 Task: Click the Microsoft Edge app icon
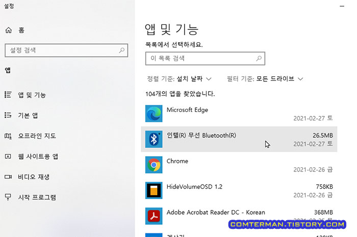(x=154, y=113)
